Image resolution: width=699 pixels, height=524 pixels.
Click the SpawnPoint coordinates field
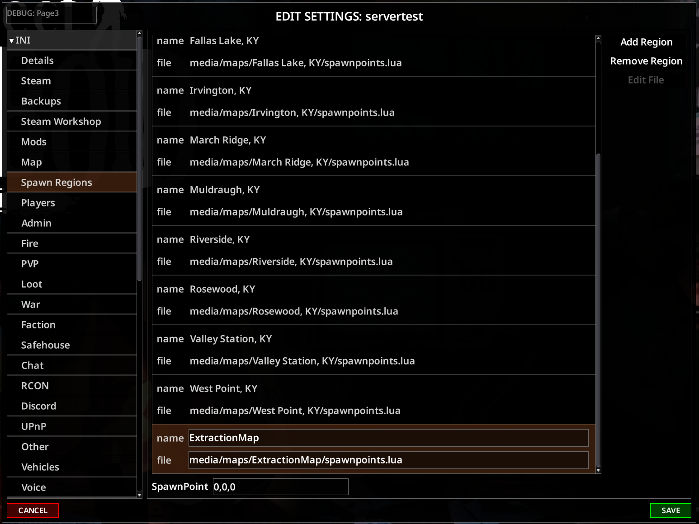point(281,487)
